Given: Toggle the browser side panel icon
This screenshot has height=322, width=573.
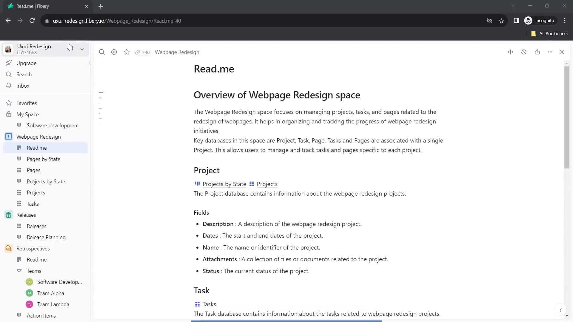Looking at the screenshot, I should pos(516,21).
